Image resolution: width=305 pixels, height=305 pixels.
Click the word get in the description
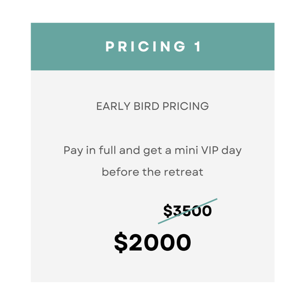click(x=152, y=151)
